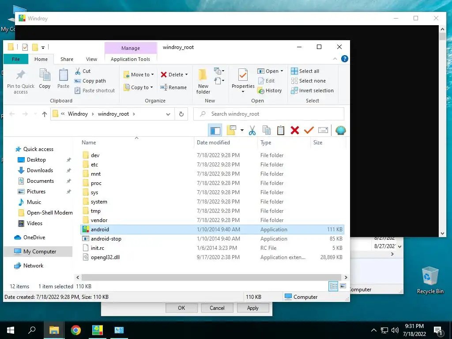Click the Open-Shell shell icon in toolbar

[x=340, y=130]
